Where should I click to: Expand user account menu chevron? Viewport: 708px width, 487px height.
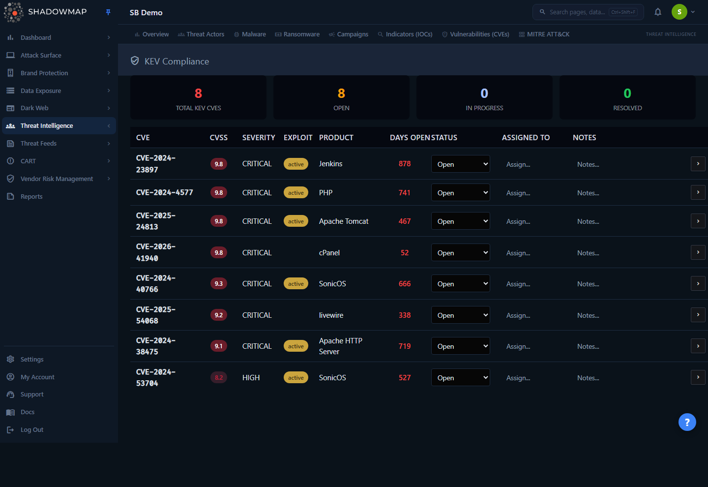(x=693, y=12)
